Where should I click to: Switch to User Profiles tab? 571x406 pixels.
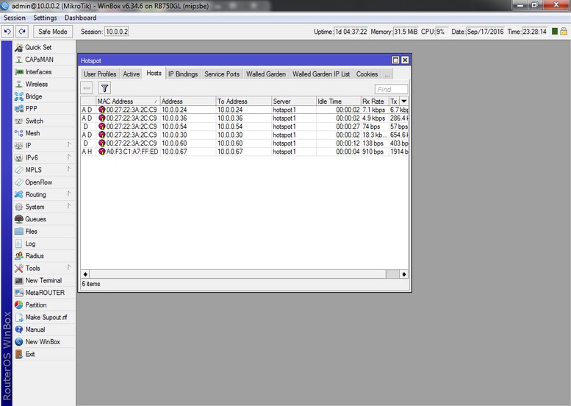coord(100,74)
